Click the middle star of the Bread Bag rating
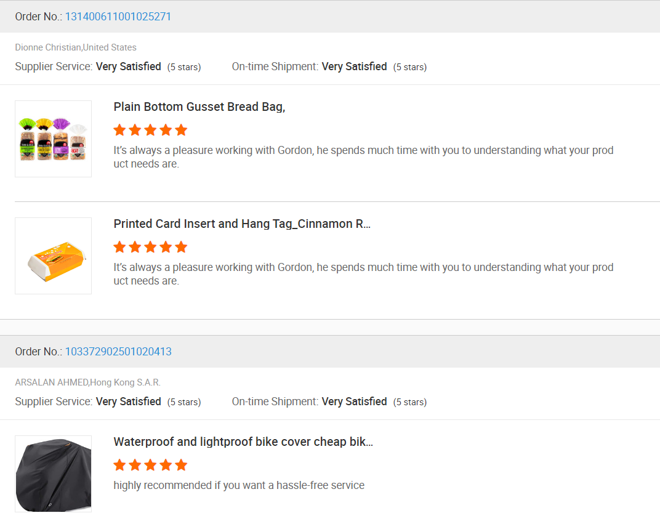The height and width of the screenshot is (521, 660). point(150,130)
